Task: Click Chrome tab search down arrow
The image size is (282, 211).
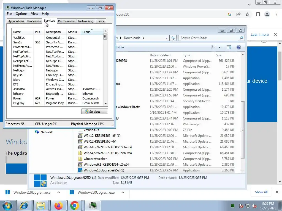Action: coord(249,4)
